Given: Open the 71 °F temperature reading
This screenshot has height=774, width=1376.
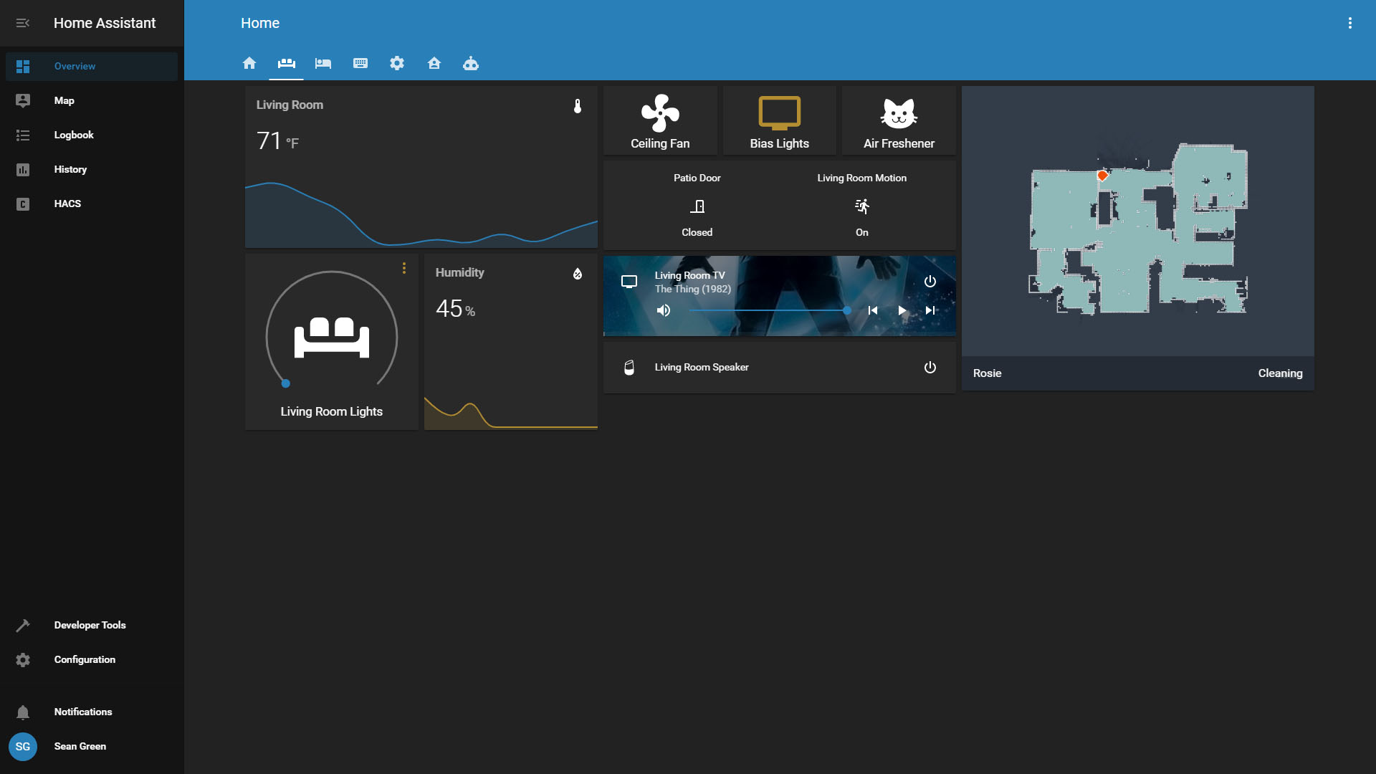Looking at the screenshot, I should (277, 141).
